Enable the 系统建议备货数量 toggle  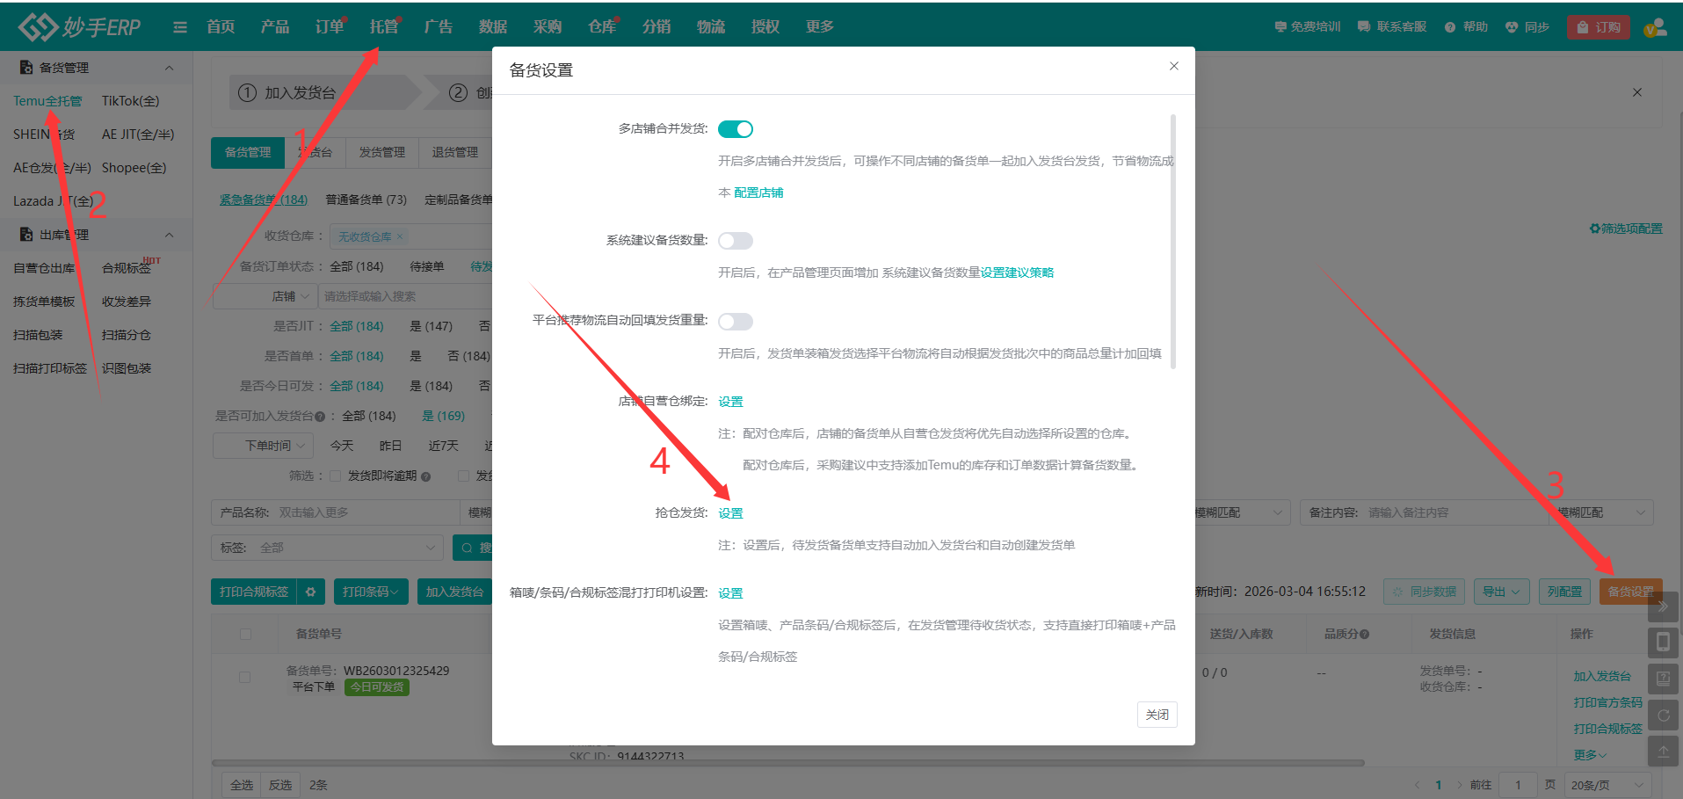click(x=736, y=241)
